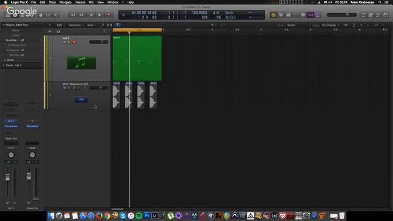
Task: Click the Stereo Out output slot
Action: pyautogui.click(x=11, y=139)
